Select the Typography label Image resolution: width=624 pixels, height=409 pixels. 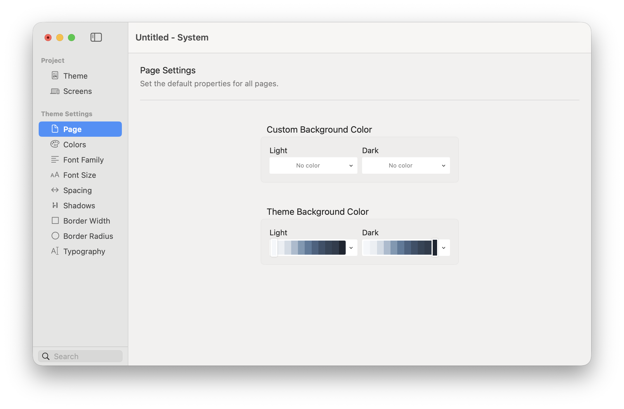click(x=84, y=251)
